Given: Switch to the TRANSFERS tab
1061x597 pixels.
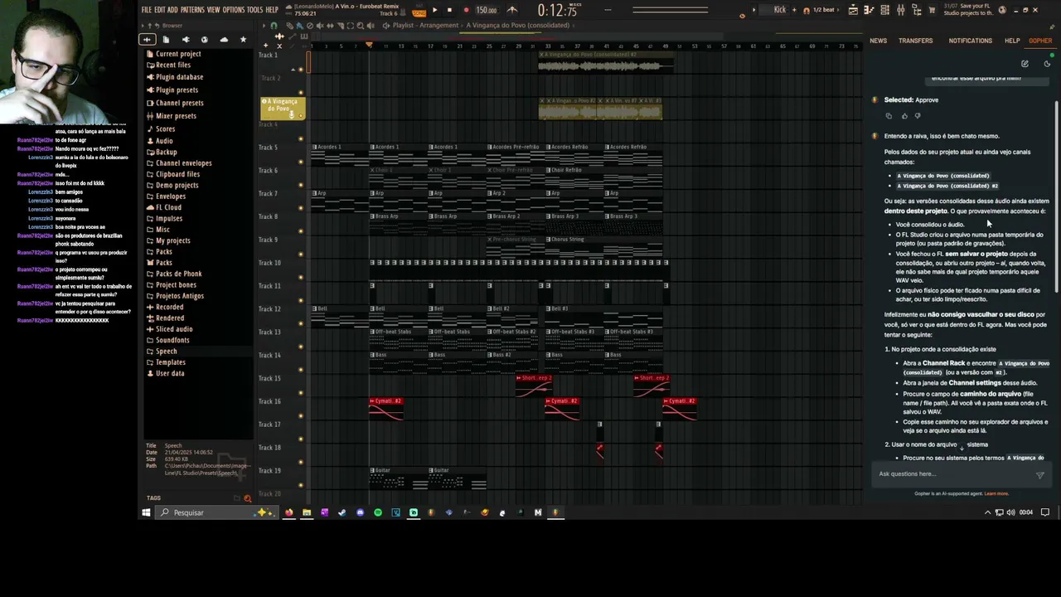Looking at the screenshot, I should (x=915, y=41).
